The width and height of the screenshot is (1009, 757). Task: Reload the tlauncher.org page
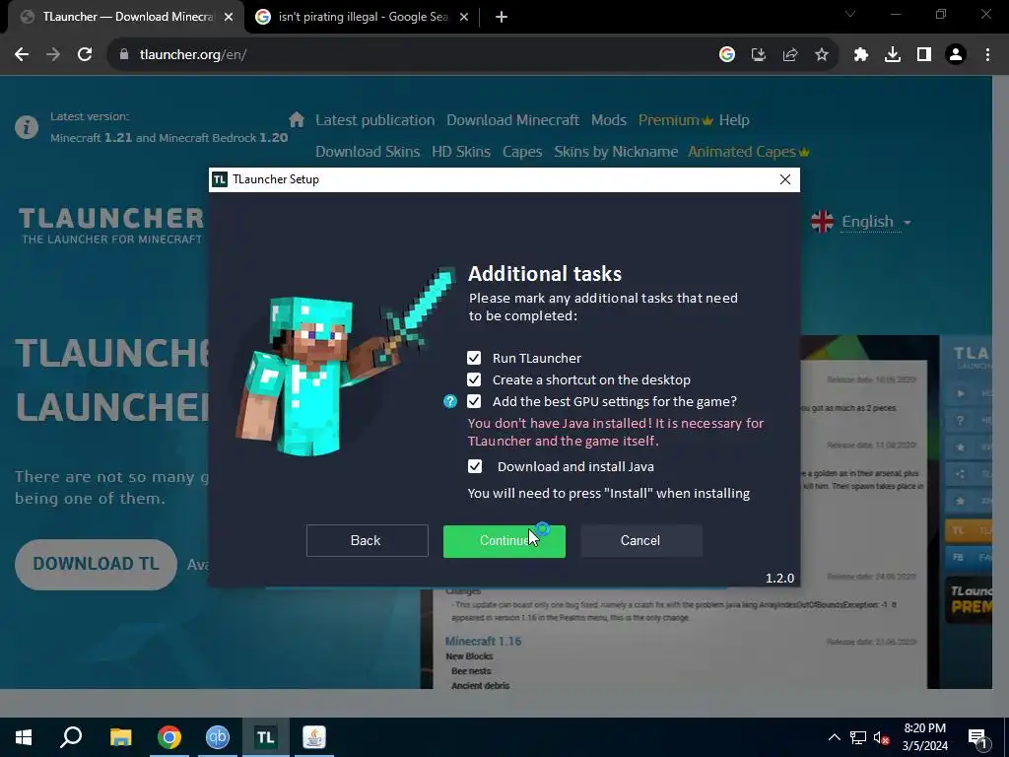85,55
